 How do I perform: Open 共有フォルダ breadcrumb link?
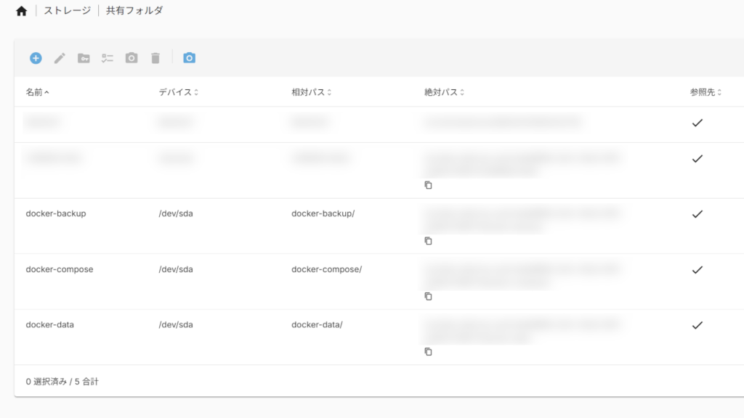(x=134, y=11)
